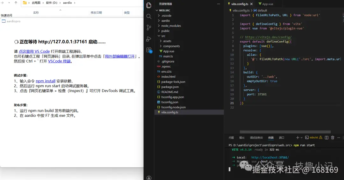Switch to the 问题 panel tab
Screen dimensions: 344x180
click(231, 137)
